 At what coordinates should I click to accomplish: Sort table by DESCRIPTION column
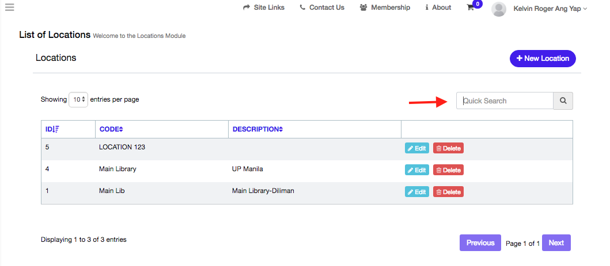[x=257, y=129]
